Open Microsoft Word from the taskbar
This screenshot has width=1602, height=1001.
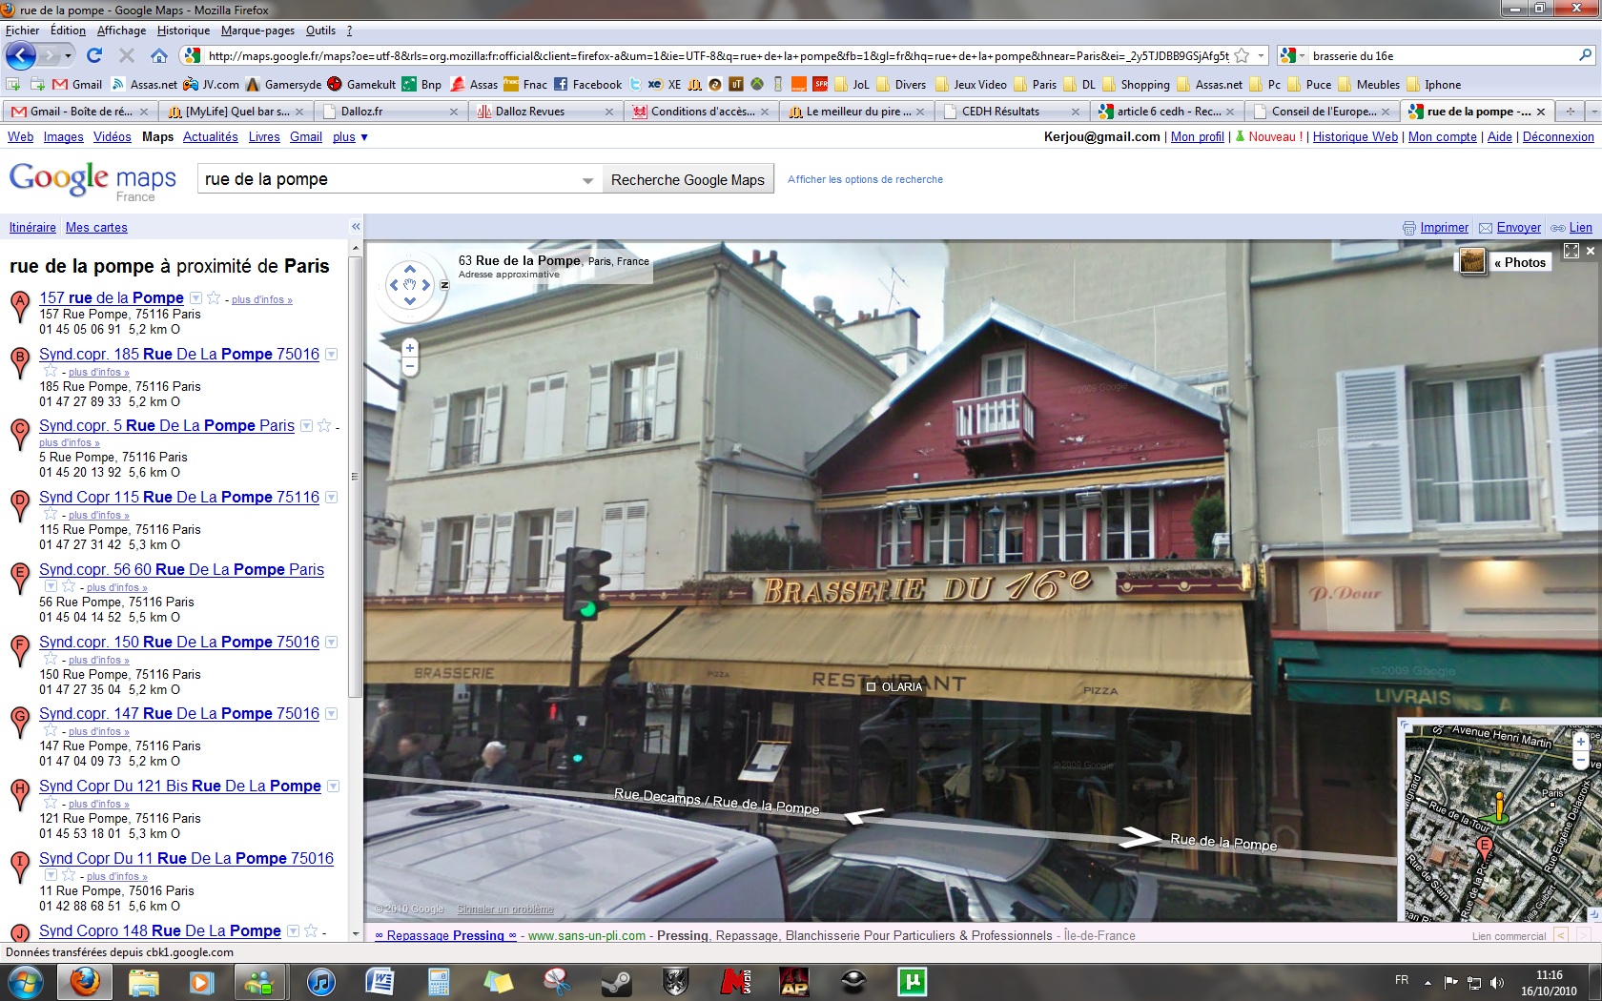point(380,981)
